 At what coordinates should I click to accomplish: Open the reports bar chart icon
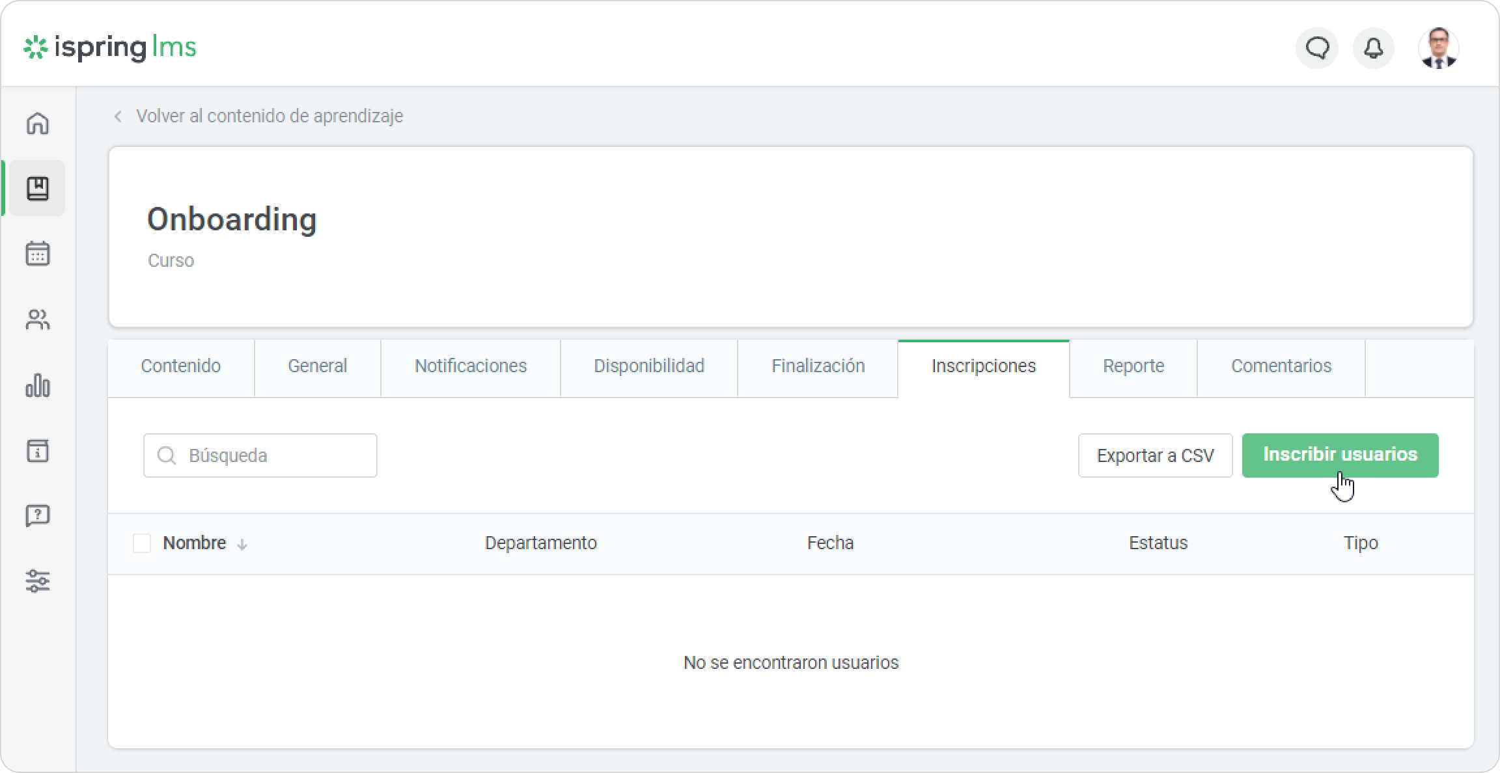38,385
